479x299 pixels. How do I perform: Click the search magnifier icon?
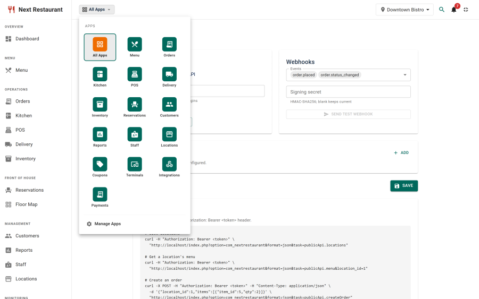tap(442, 10)
